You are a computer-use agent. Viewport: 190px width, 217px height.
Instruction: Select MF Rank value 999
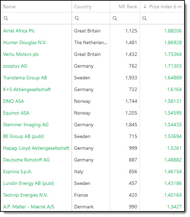click(x=133, y=148)
